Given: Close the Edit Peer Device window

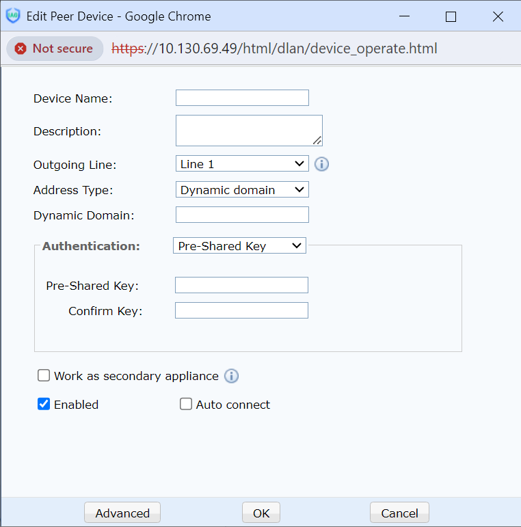Looking at the screenshot, I should click(498, 16).
